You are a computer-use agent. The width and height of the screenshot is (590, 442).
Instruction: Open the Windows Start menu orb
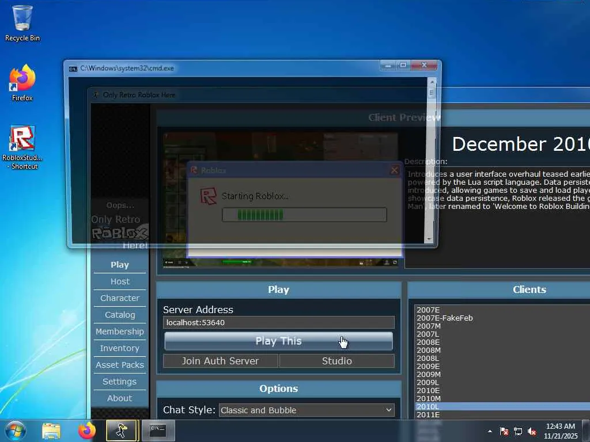[x=14, y=430]
